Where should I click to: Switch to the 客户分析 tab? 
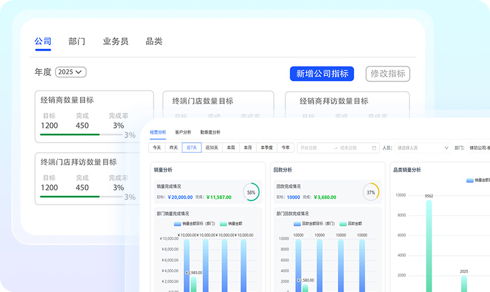183,132
